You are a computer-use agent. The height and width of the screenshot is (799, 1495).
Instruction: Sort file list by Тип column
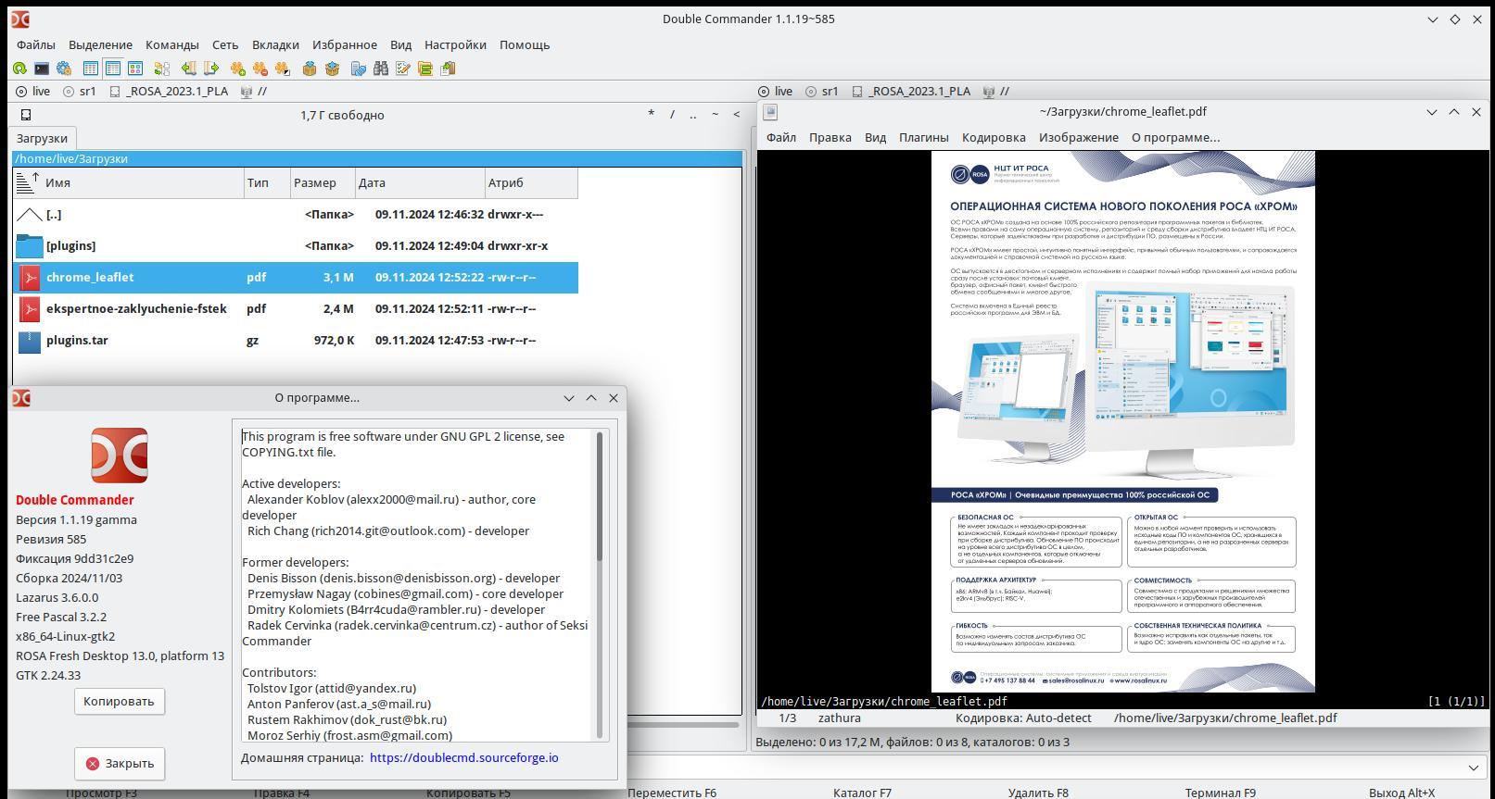[268, 183]
